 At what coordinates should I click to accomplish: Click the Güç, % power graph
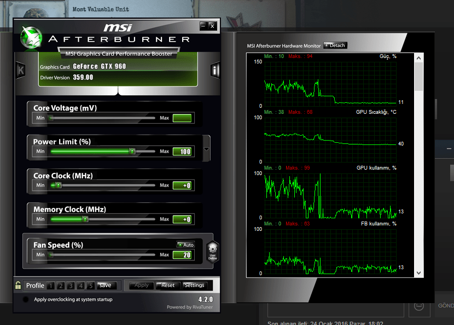click(330, 84)
